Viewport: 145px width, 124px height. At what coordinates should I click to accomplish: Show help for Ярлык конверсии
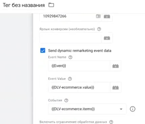(x=99, y=29)
